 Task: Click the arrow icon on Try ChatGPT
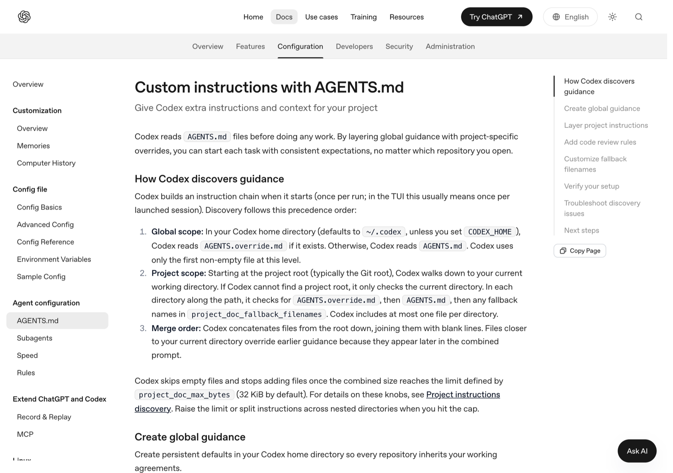[520, 17]
